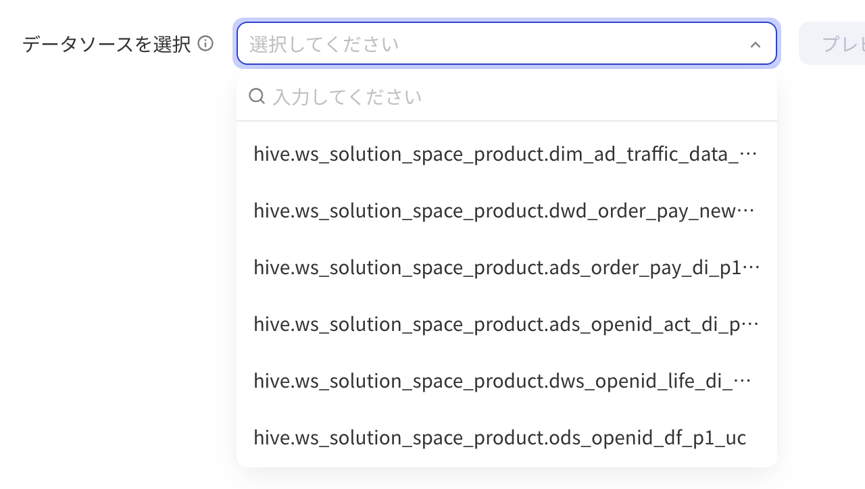Pick the ads_openid_act_di entry
Image resolution: width=865 pixels, height=489 pixels.
pos(507,324)
